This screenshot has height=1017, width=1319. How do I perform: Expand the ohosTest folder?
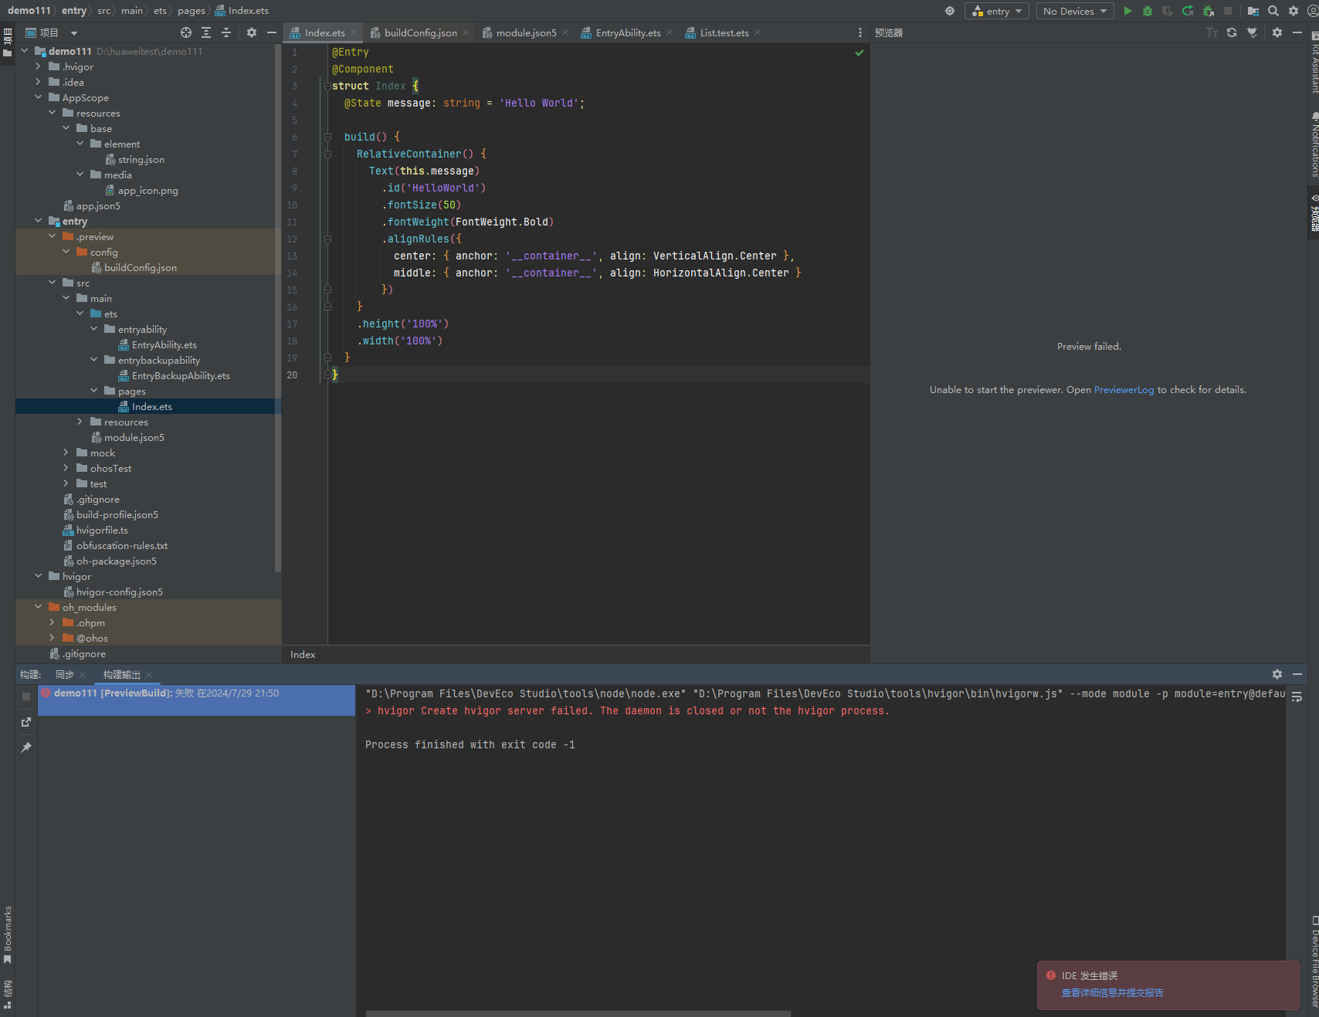(x=66, y=468)
